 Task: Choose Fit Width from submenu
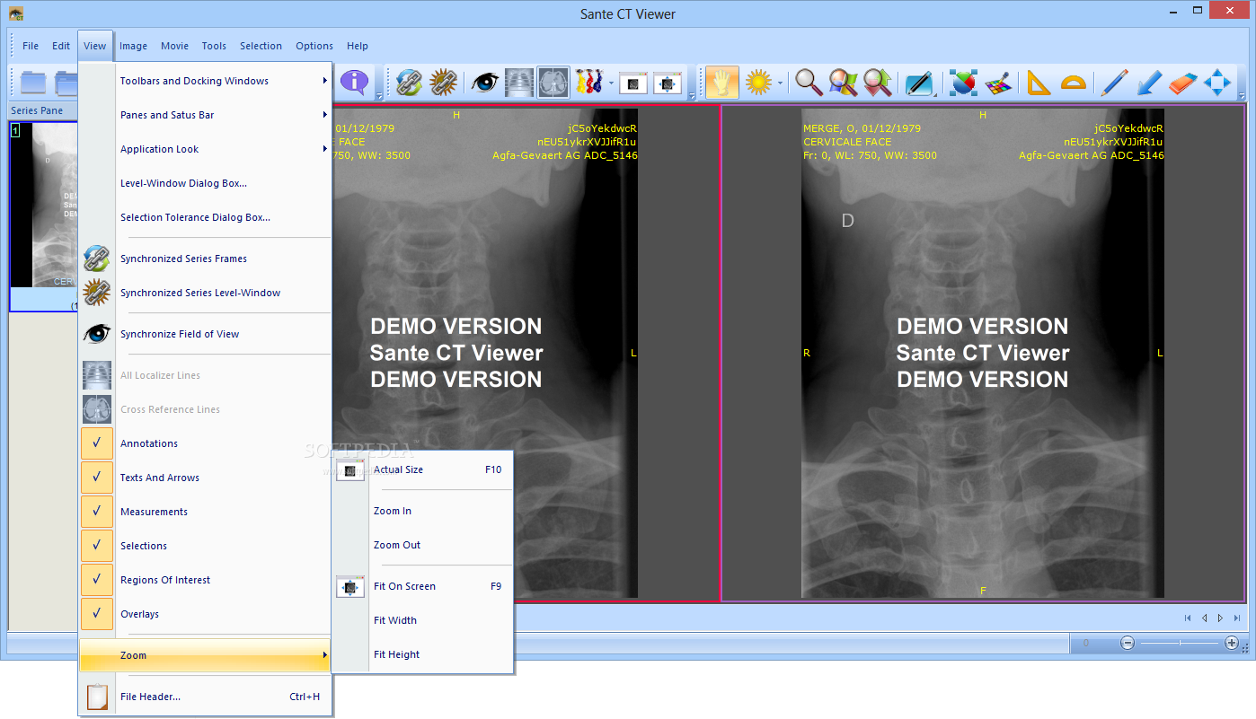pos(422,620)
